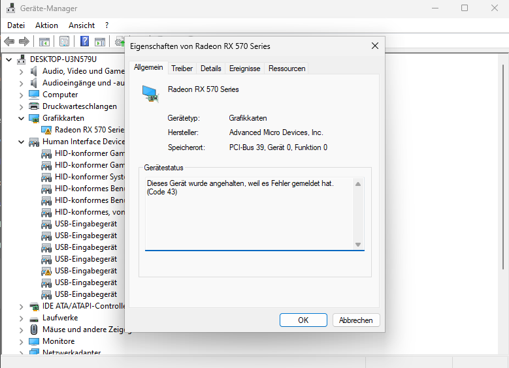
Task: Open the Properties toolbar icon
Action: (64, 42)
